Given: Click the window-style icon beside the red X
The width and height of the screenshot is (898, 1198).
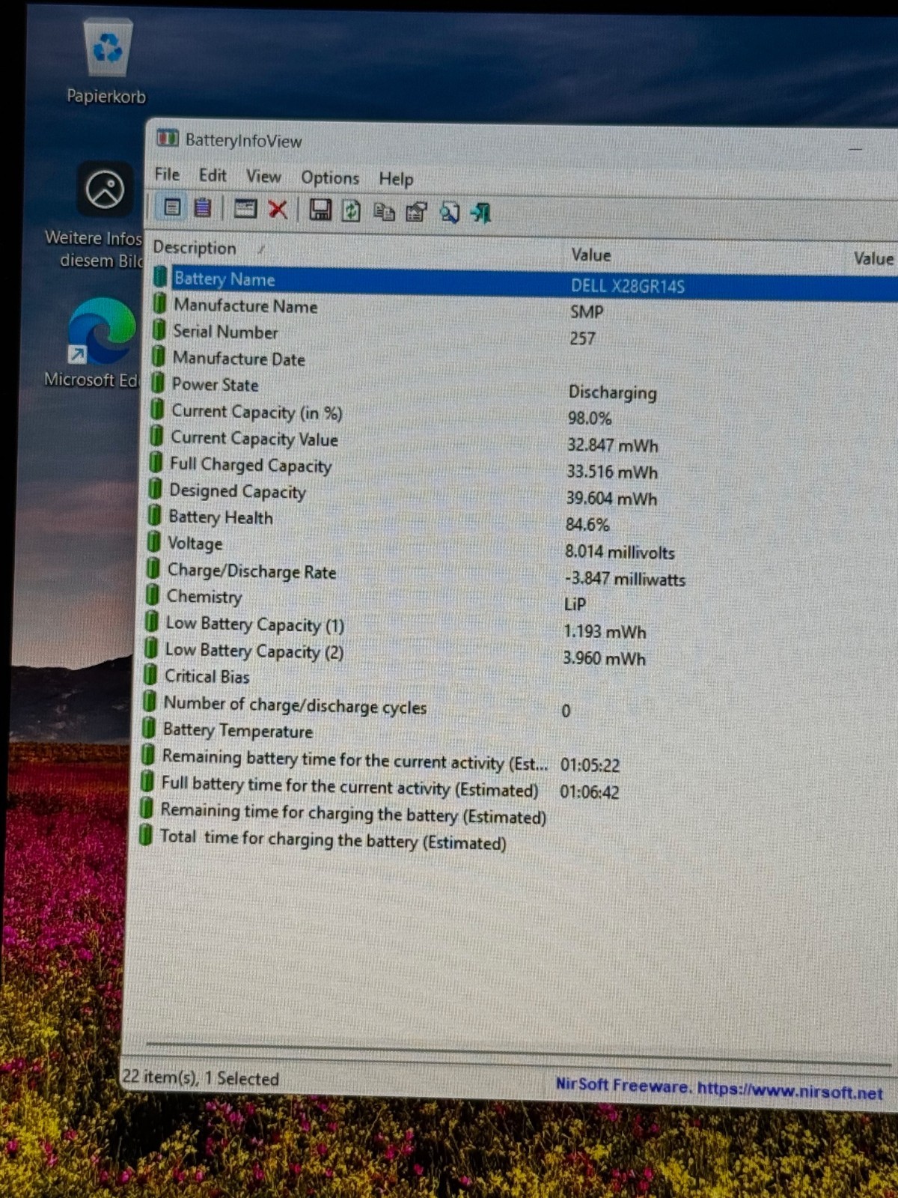Looking at the screenshot, I should [245, 209].
